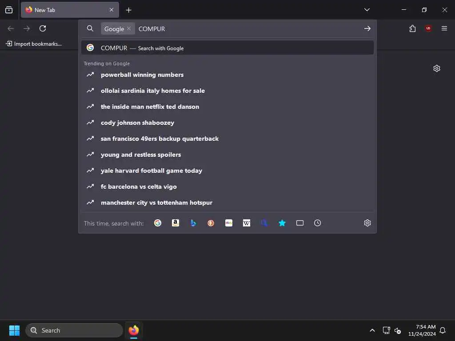Click the Firefox icon in the taskbar
This screenshot has width=455, height=341.
(134, 330)
